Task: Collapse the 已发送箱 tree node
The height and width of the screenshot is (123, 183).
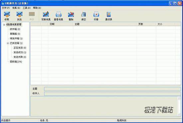Action: [8, 43]
